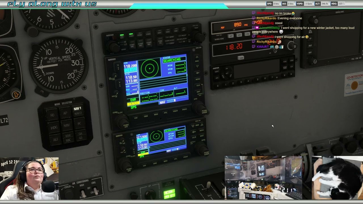
Task: Select COM2 MIC on the audio panel
Action: (140, 44)
